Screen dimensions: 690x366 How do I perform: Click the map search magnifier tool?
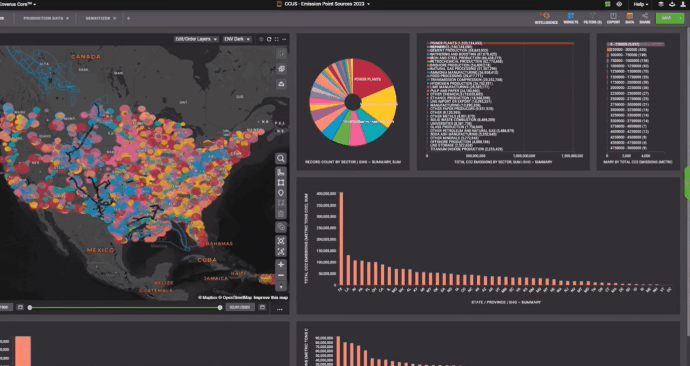point(281,158)
